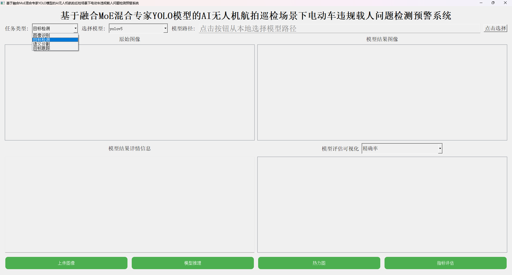Click the application icon in title bar
Viewport: 512px width, 275px height.
[3, 3]
